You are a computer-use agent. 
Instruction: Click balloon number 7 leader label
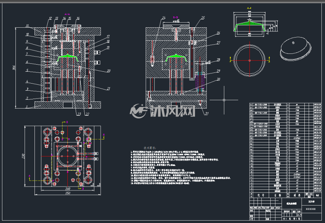(27, 54)
